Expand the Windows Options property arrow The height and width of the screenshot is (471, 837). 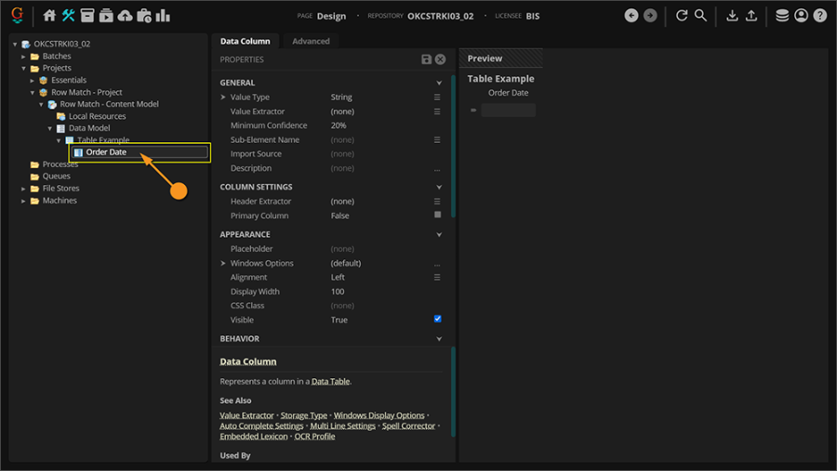[223, 263]
